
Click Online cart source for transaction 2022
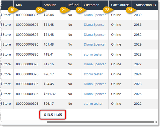tap(116, 104)
